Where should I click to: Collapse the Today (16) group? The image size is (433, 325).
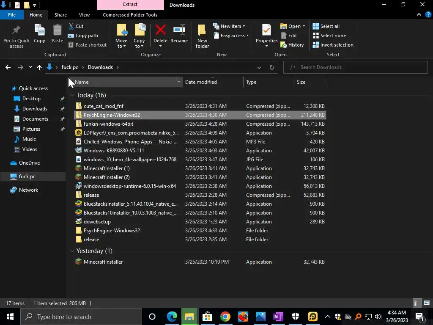tap(72, 95)
